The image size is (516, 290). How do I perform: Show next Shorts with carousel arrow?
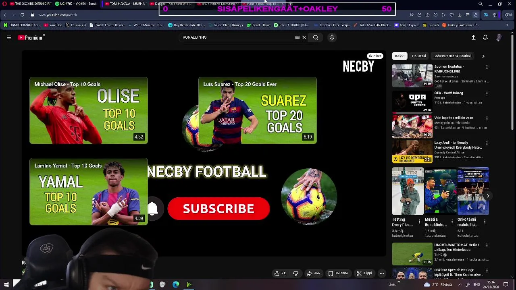(x=488, y=196)
